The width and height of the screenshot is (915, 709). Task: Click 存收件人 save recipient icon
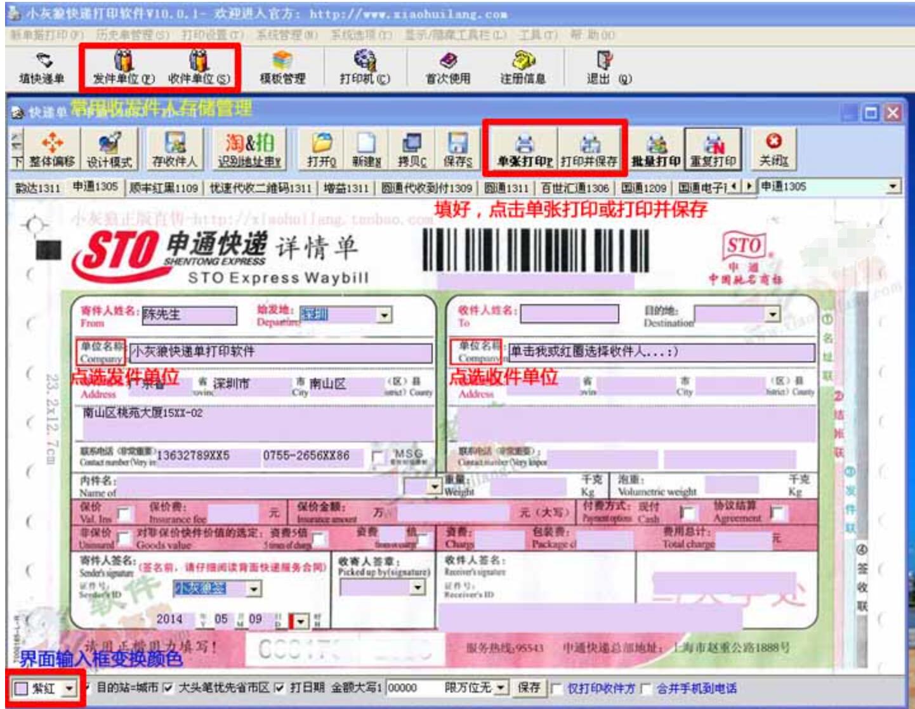pos(174,150)
